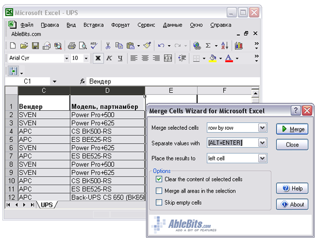The width and height of the screenshot is (317, 240).
Task: Save the workbook with floppy icon
Action: pyautogui.click(x=35, y=46)
